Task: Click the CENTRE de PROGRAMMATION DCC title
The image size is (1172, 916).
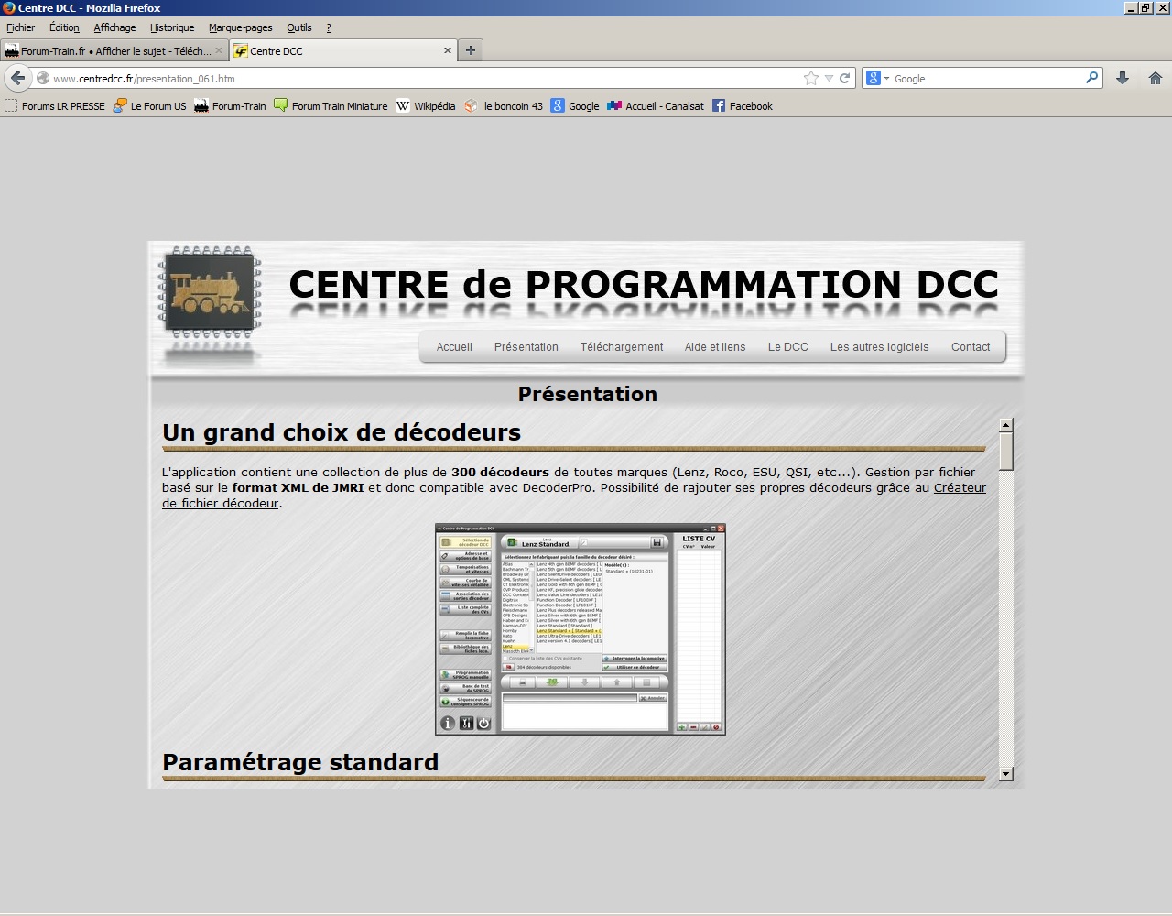Action: (x=644, y=285)
